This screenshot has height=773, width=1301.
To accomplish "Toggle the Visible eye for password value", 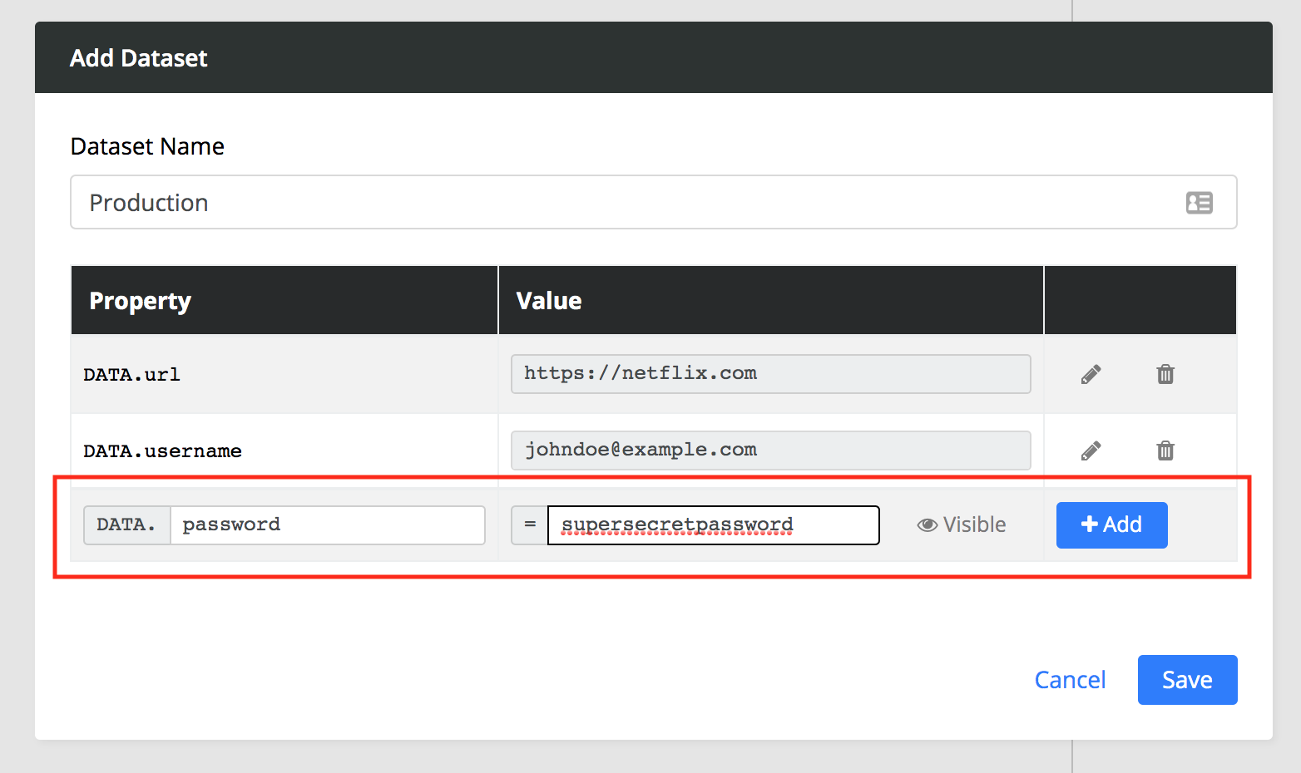I will point(962,525).
